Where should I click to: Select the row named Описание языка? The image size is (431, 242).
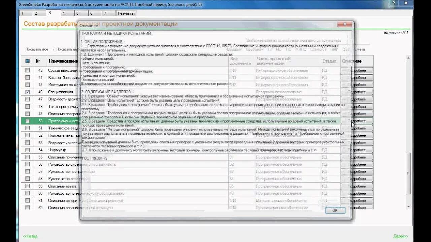coord(62,186)
